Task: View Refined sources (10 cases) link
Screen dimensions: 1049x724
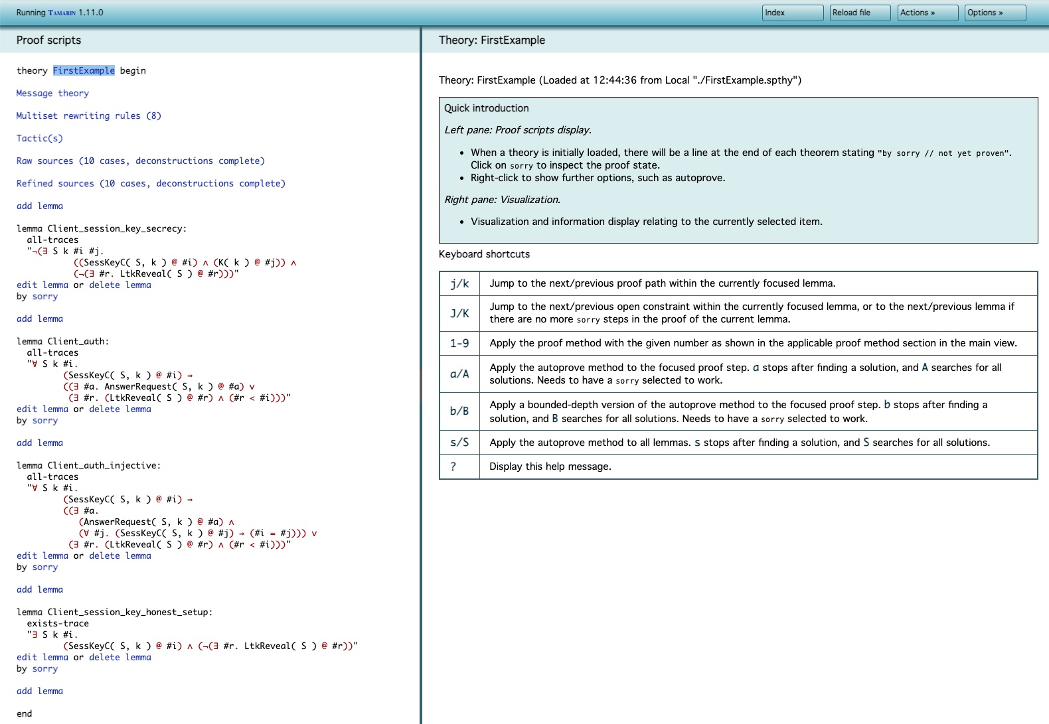Action: click(x=151, y=184)
